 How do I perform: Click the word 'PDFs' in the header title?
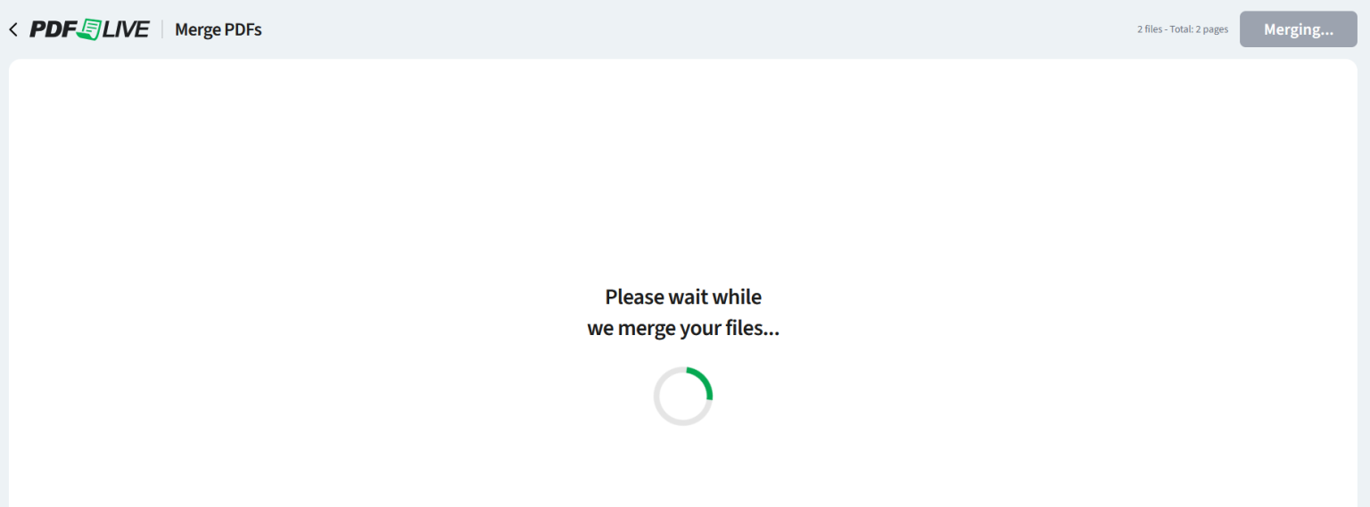pos(242,29)
